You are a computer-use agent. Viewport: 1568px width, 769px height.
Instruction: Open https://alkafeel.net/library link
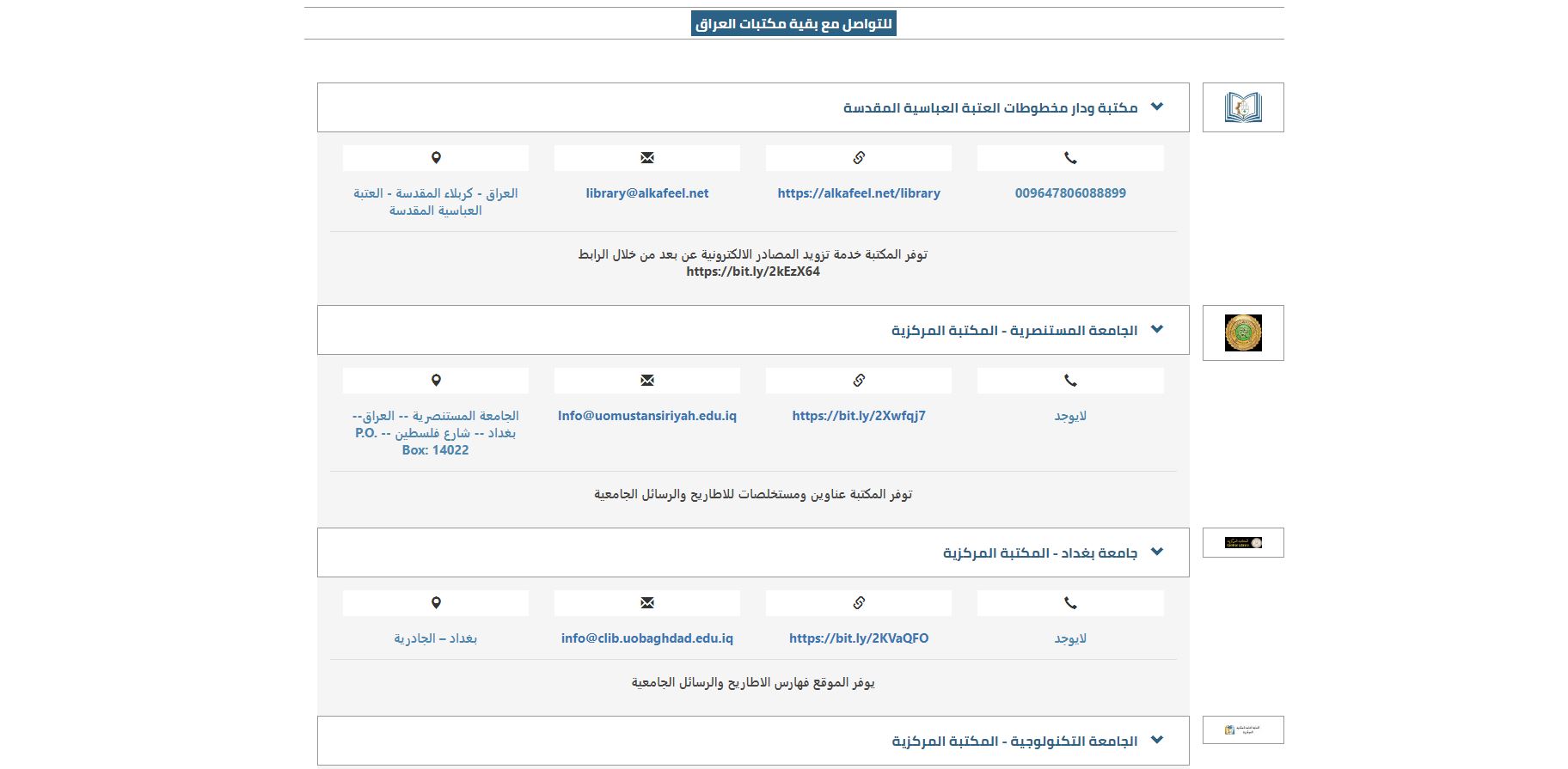coord(859,193)
